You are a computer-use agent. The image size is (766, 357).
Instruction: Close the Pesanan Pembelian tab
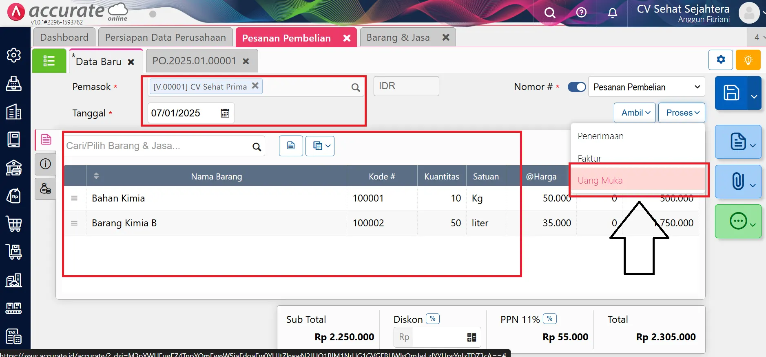click(347, 38)
